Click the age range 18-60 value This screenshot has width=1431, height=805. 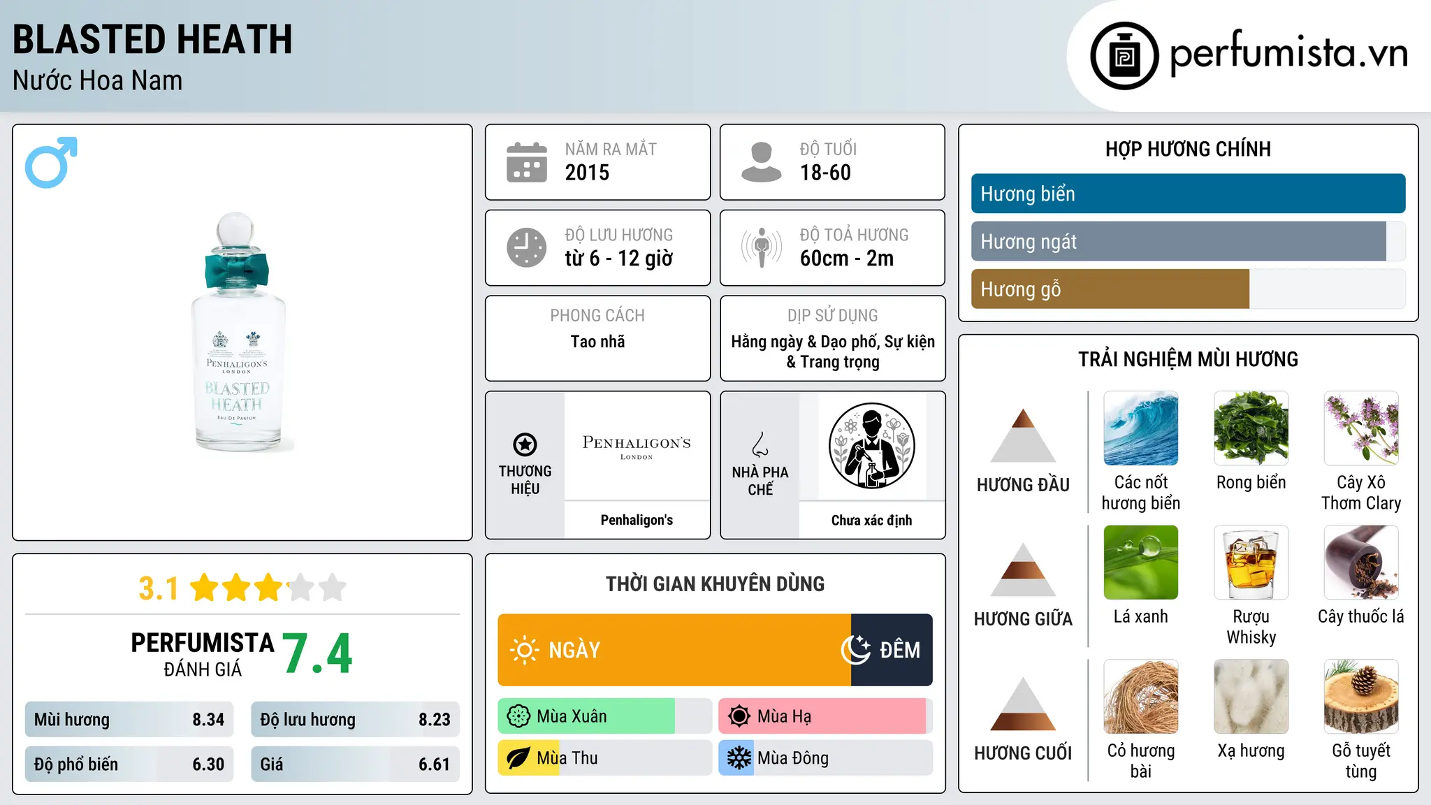click(x=825, y=173)
